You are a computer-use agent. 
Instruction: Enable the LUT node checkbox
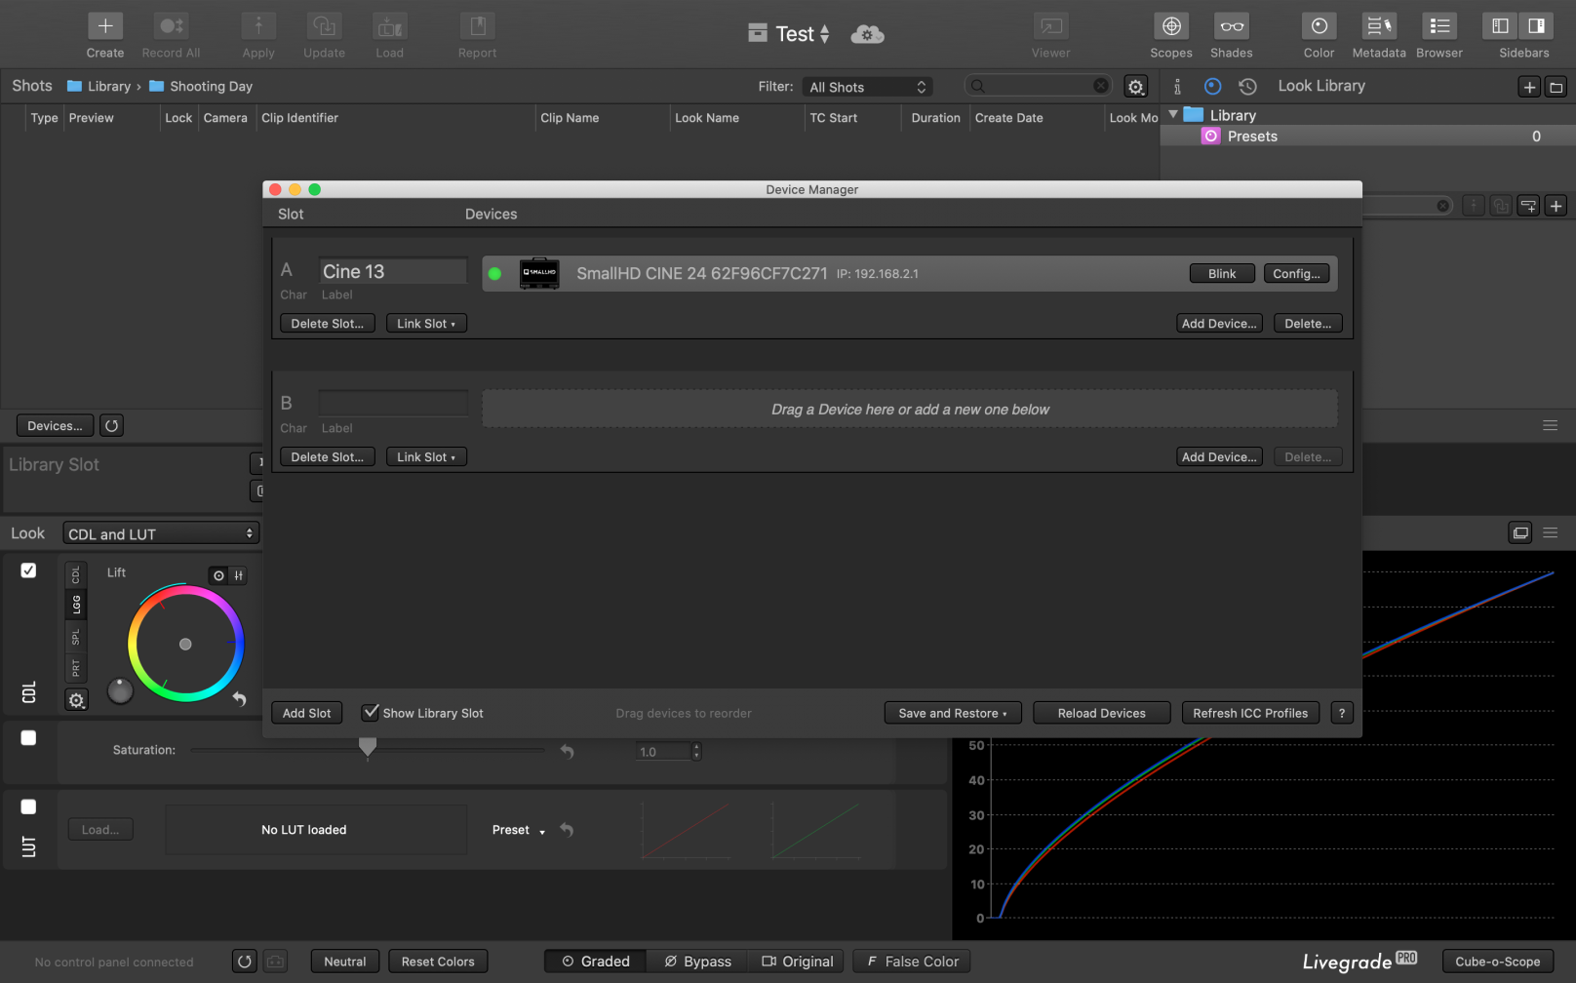point(28,806)
